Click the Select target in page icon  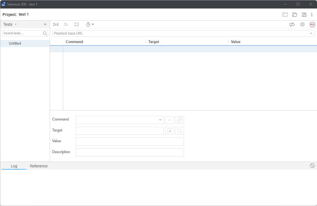169,131
